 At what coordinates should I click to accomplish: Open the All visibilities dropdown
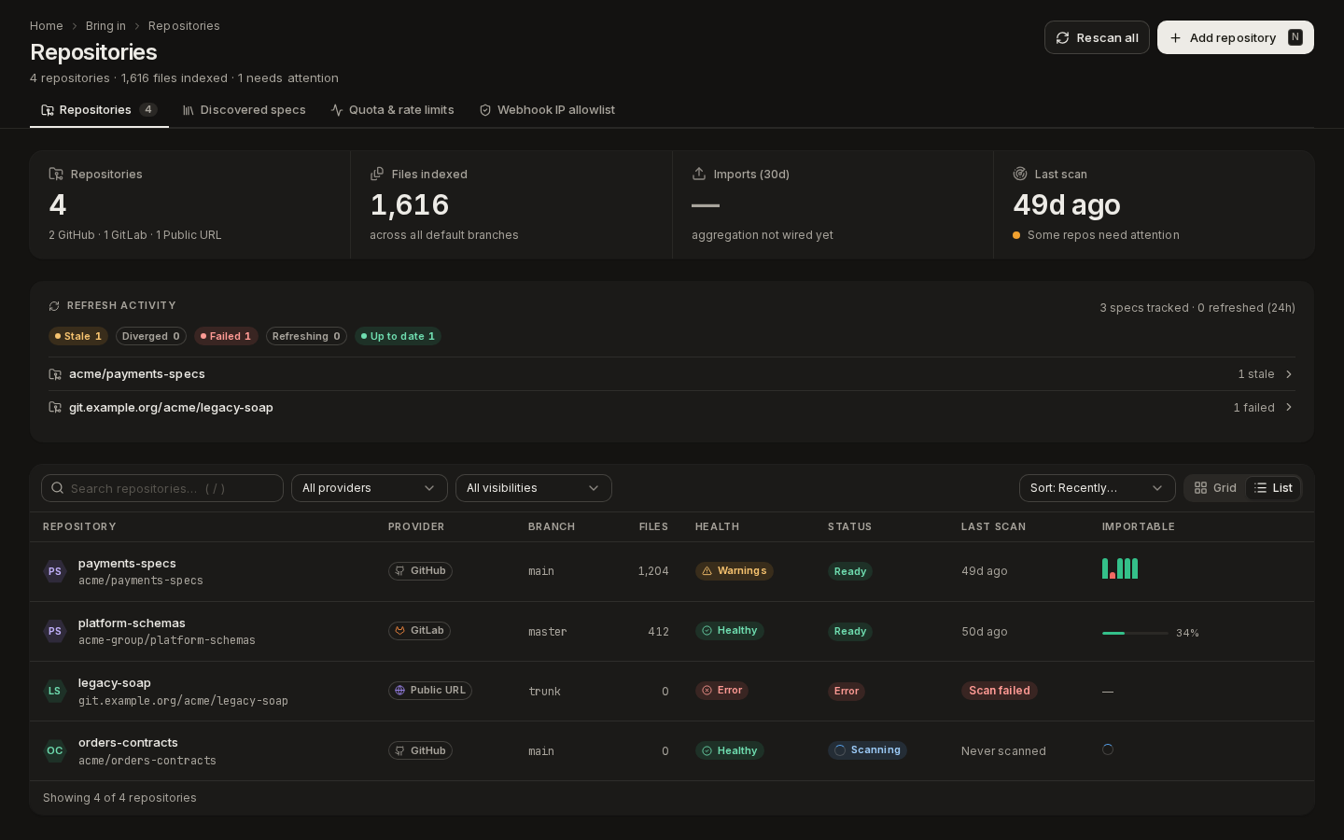534,488
